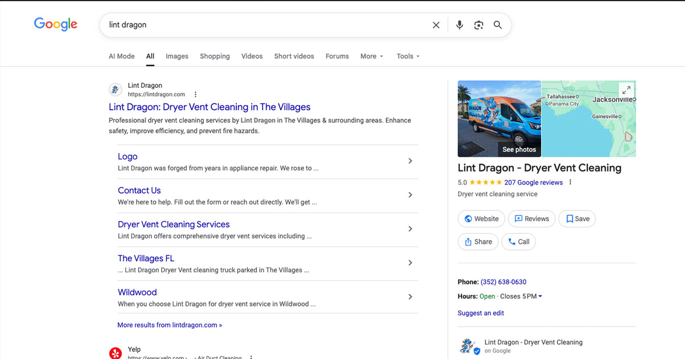The width and height of the screenshot is (685, 359).
Task: Save Lint Dragon using the bookmark icon
Action: [x=577, y=218]
